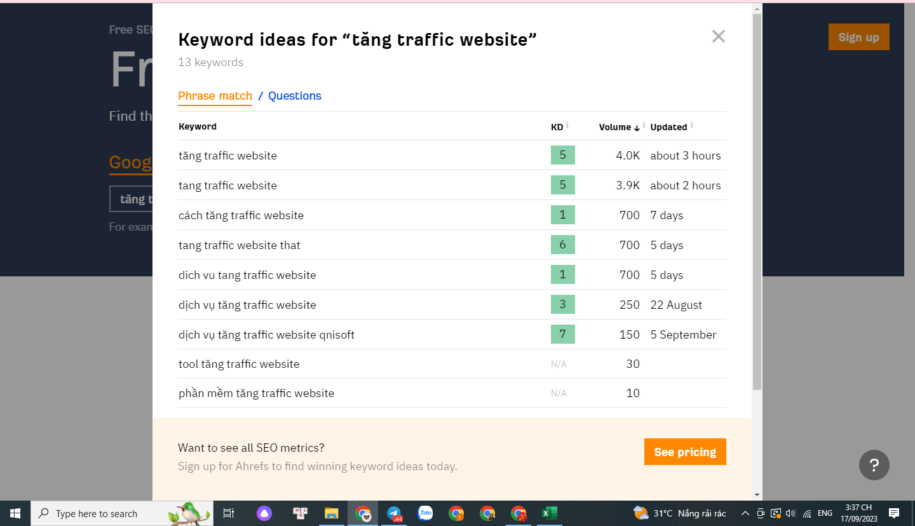Click the Volume column info icon
Viewport: 915px width, 526px height.
pyautogui.click(x=644, y=126)
